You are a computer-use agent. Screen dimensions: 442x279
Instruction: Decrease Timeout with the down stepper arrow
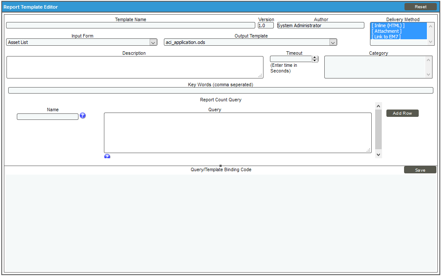315,60
